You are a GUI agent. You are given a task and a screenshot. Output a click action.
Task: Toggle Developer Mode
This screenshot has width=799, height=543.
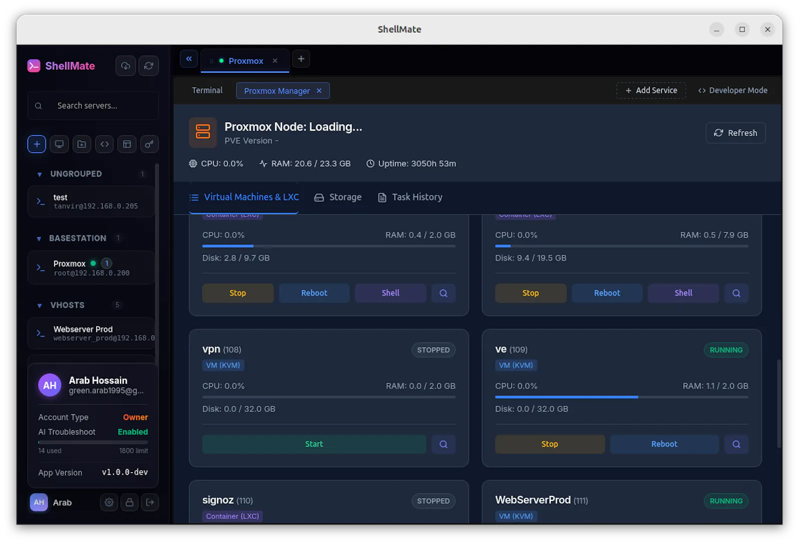(733, 90)
